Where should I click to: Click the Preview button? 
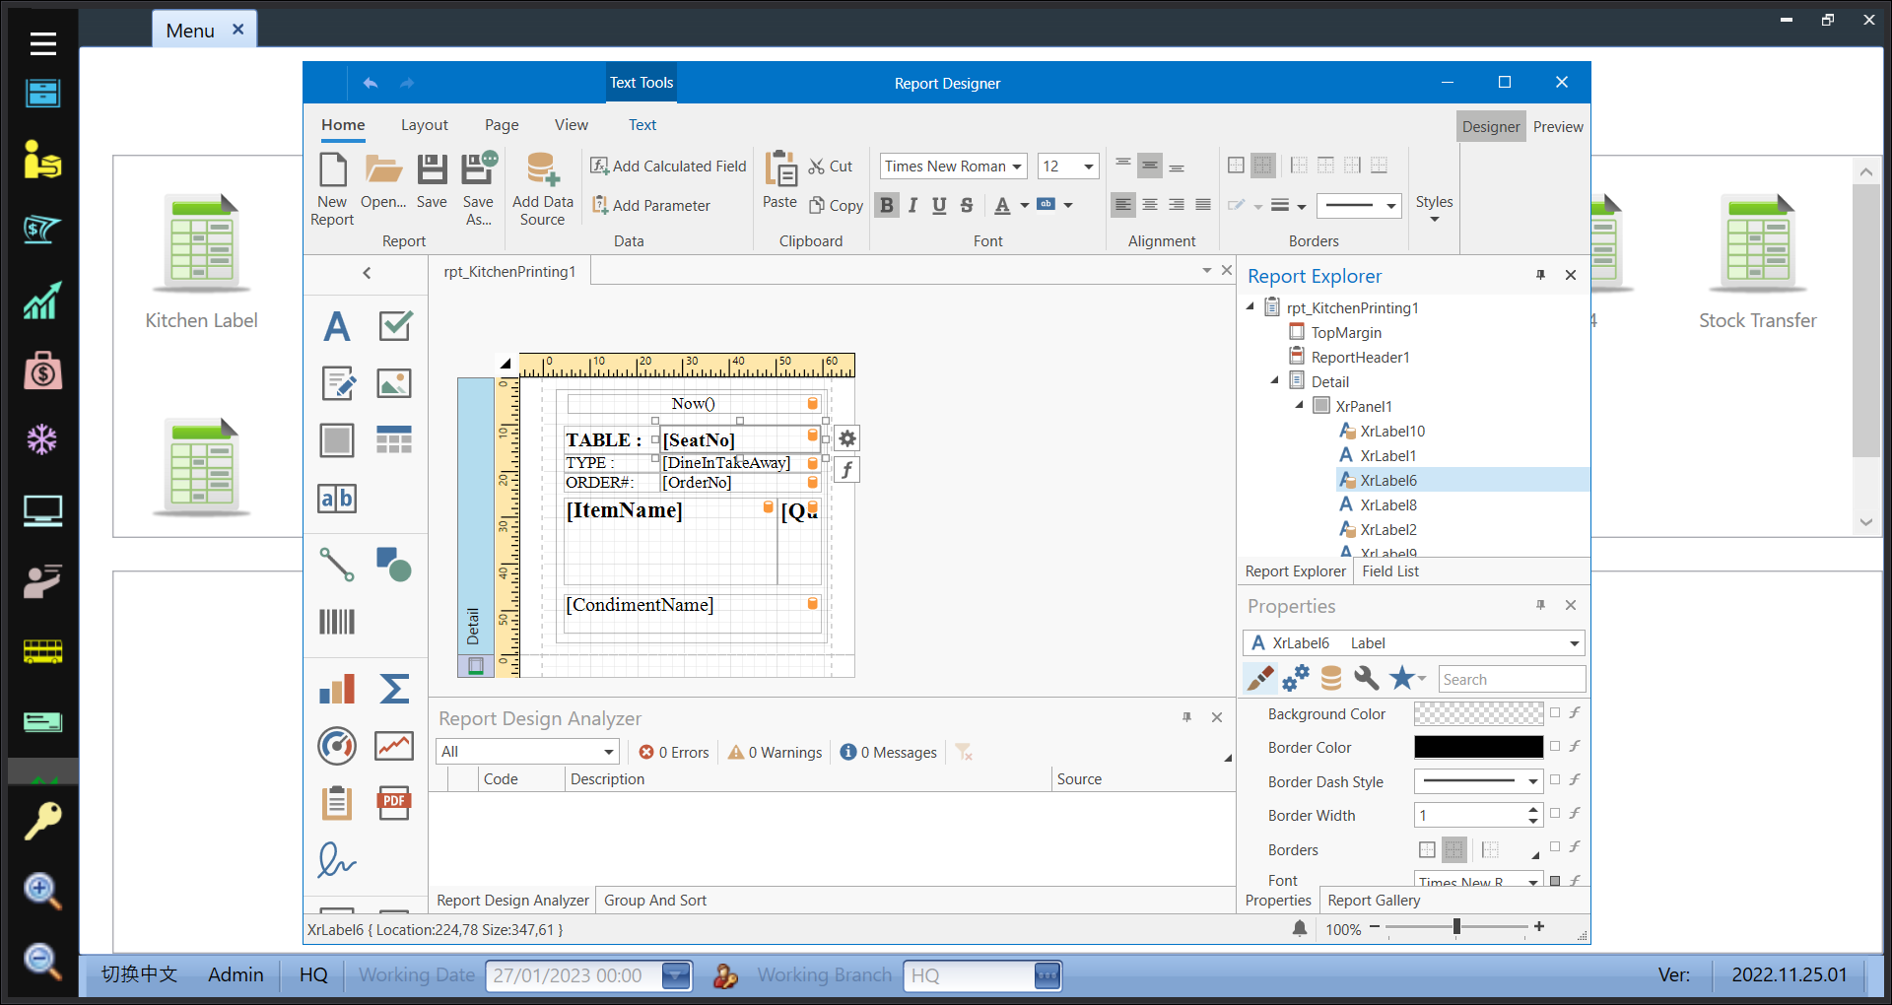tap(1557, 127)
